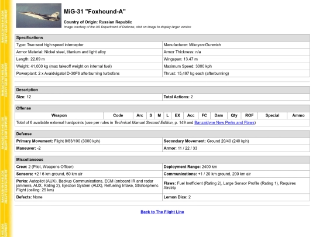Click the Maximum Speed: 3000 kph cell
316x237 pixels.
(x=236, y=66)
